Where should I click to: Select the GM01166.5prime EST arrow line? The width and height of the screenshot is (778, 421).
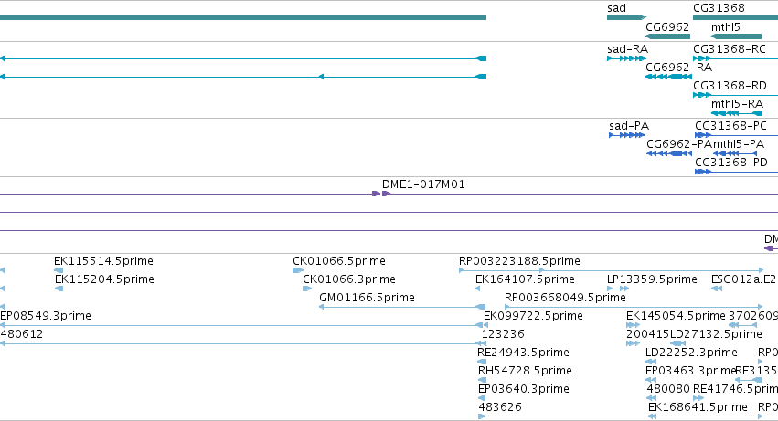pyautogui.click(x=402, y=307)
